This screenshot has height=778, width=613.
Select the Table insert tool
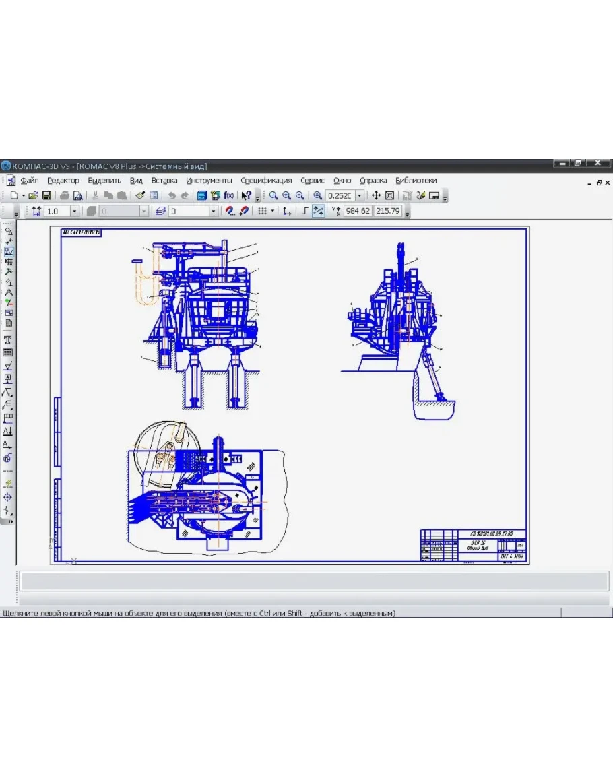(x=8, y=352)
